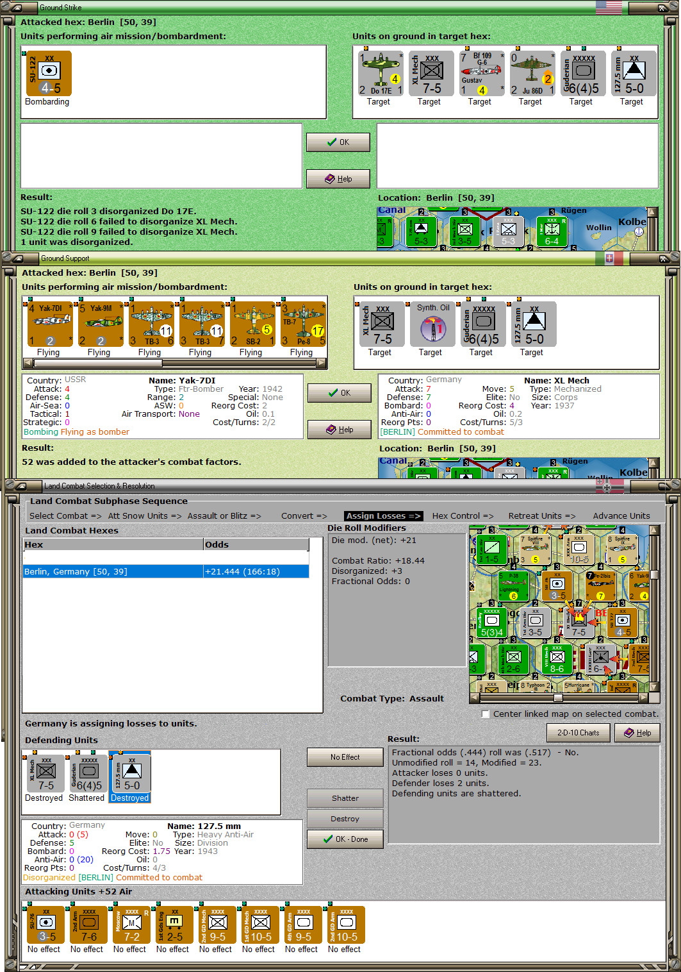The image size is (681, 972).
Task: Select the Pe-8 bomber counter
Action: (x=303, y=324)
